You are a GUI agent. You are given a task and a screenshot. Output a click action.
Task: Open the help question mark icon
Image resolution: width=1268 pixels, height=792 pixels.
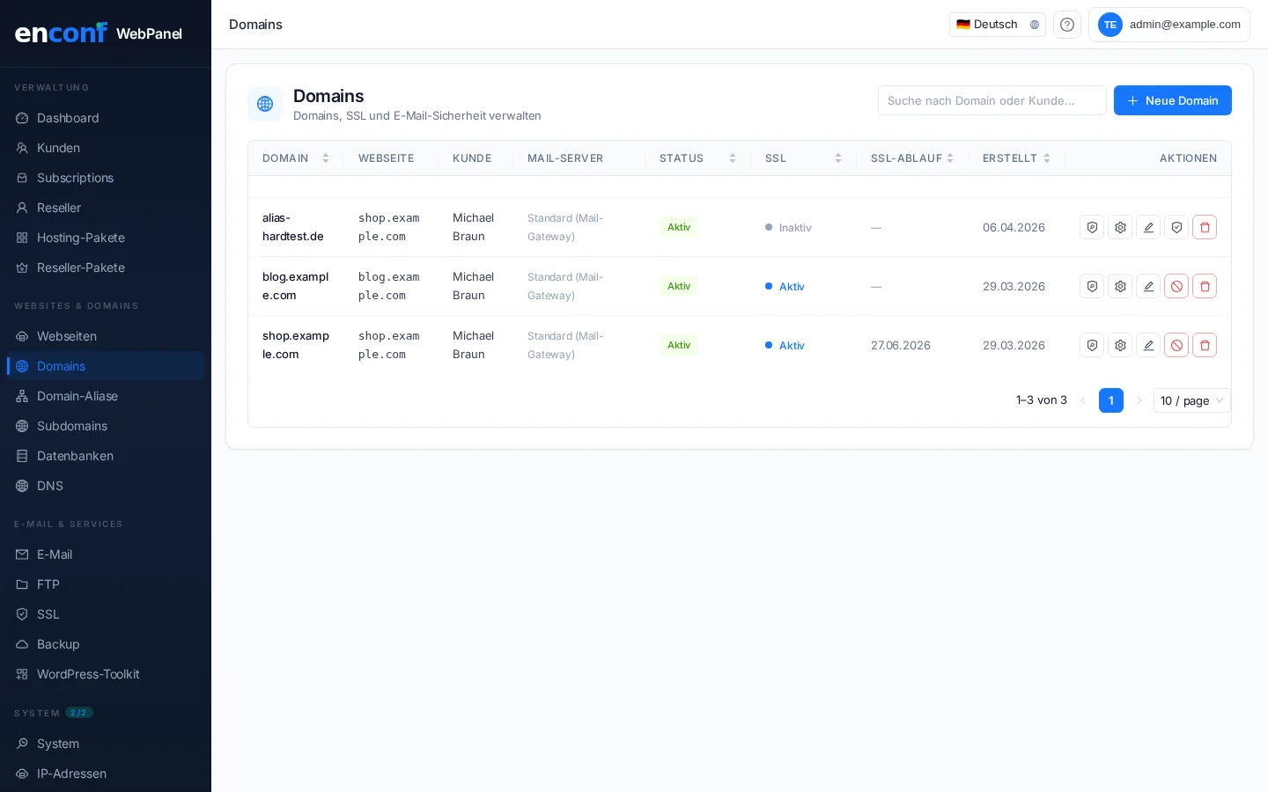click(1066, 25)
